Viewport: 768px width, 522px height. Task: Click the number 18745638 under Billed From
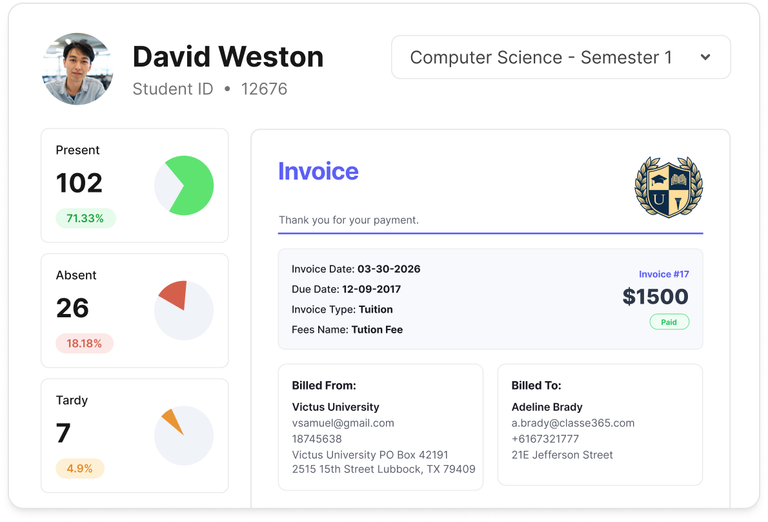pos(317,439)
